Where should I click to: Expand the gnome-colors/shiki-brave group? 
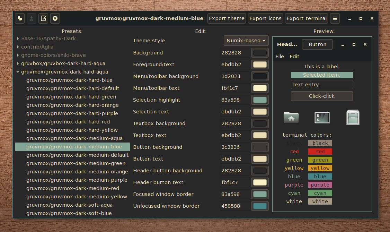(x=18, y=55)
